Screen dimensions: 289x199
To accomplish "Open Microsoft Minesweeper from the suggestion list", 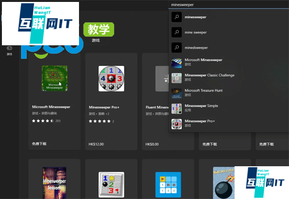I will (x=228, y=63).
